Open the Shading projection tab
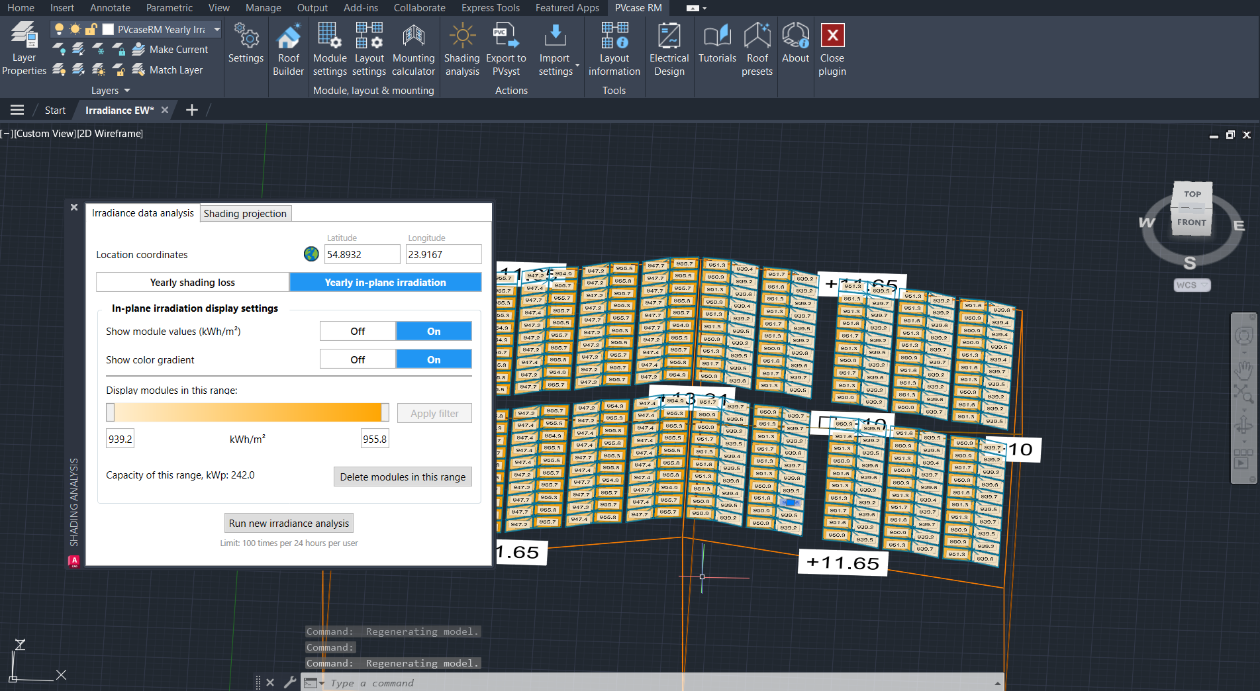1260x691 pixels. point(245,213)
